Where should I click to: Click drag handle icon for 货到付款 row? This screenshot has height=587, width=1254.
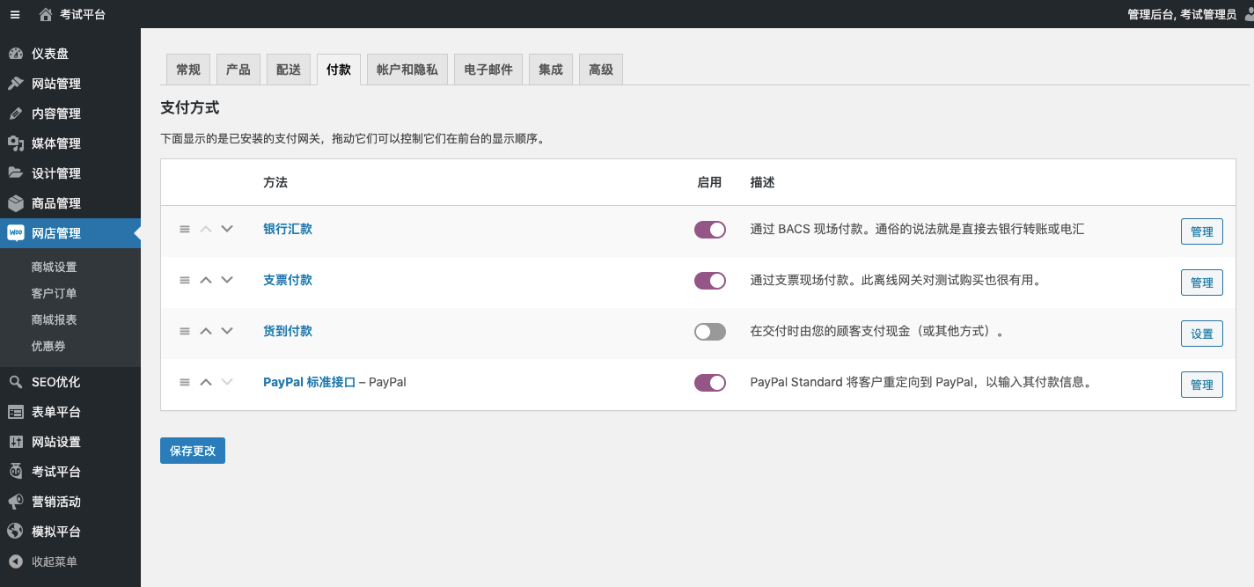coord(185,331)
